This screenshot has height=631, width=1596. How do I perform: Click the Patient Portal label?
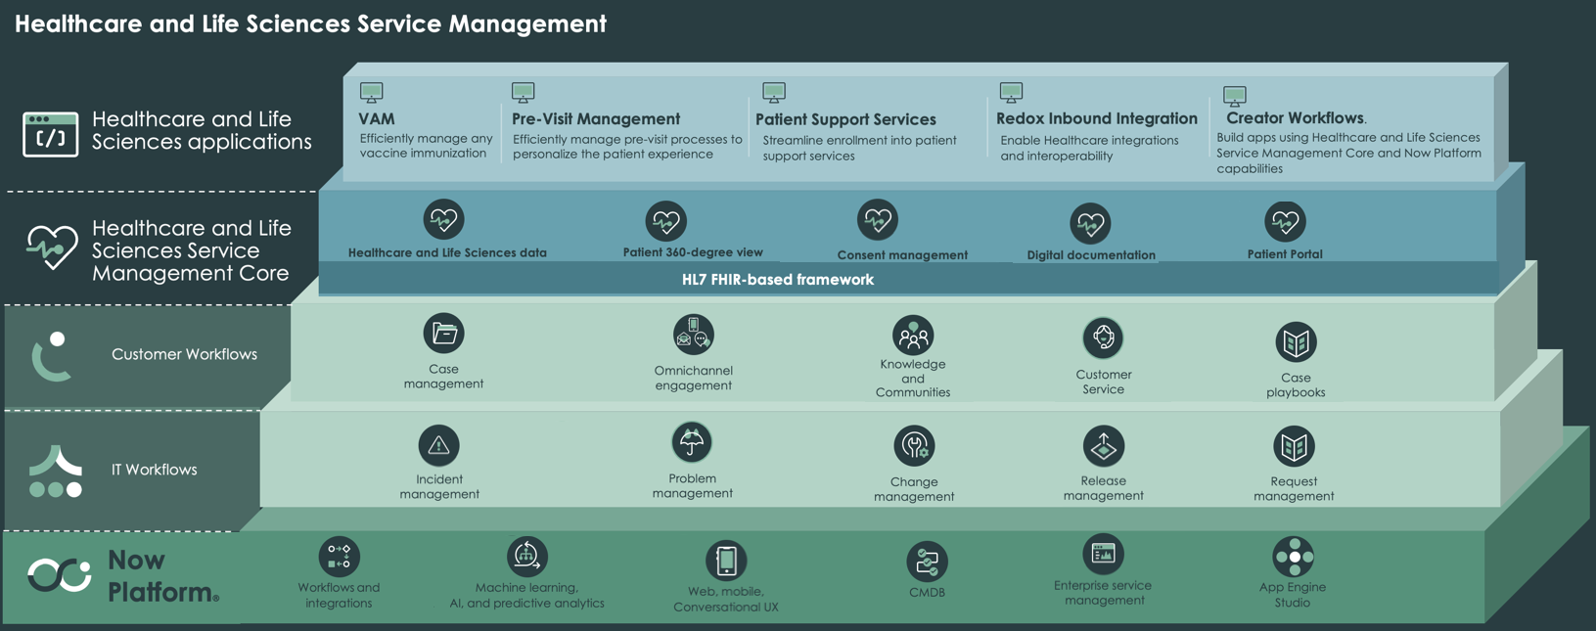coord(1285,254)
